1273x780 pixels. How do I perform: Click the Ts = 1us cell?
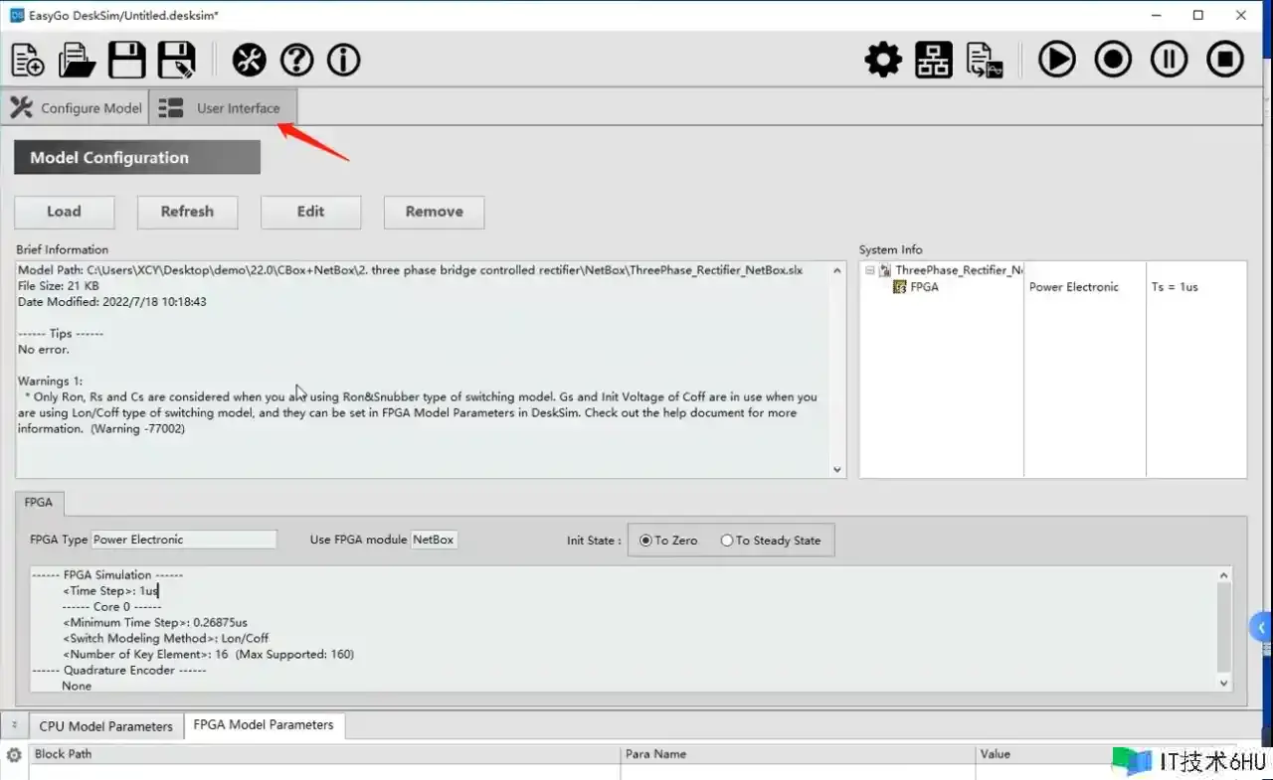tap(1175, 287)
